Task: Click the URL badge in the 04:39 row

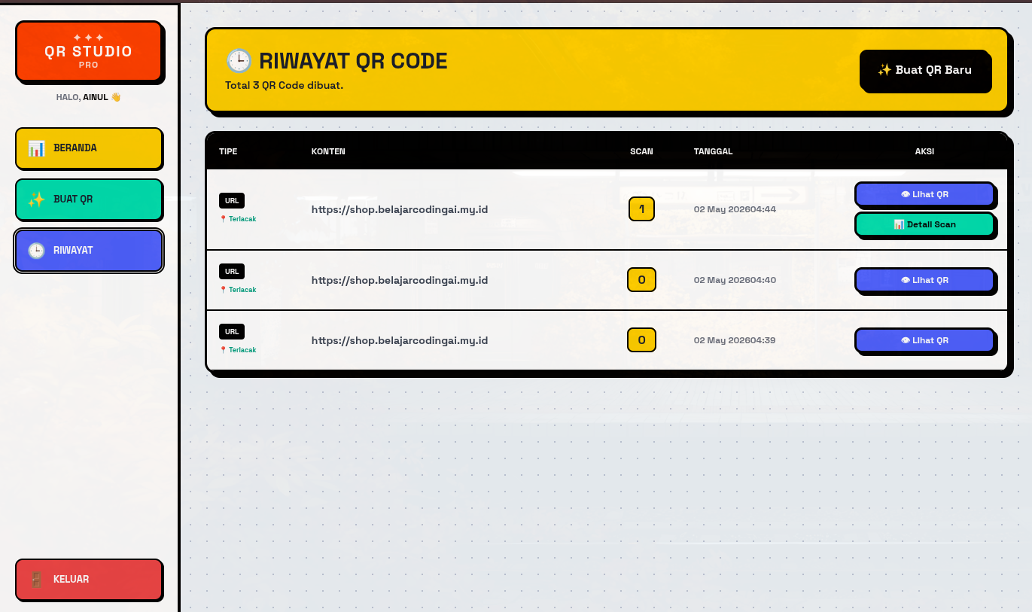Action: point(232,332)
